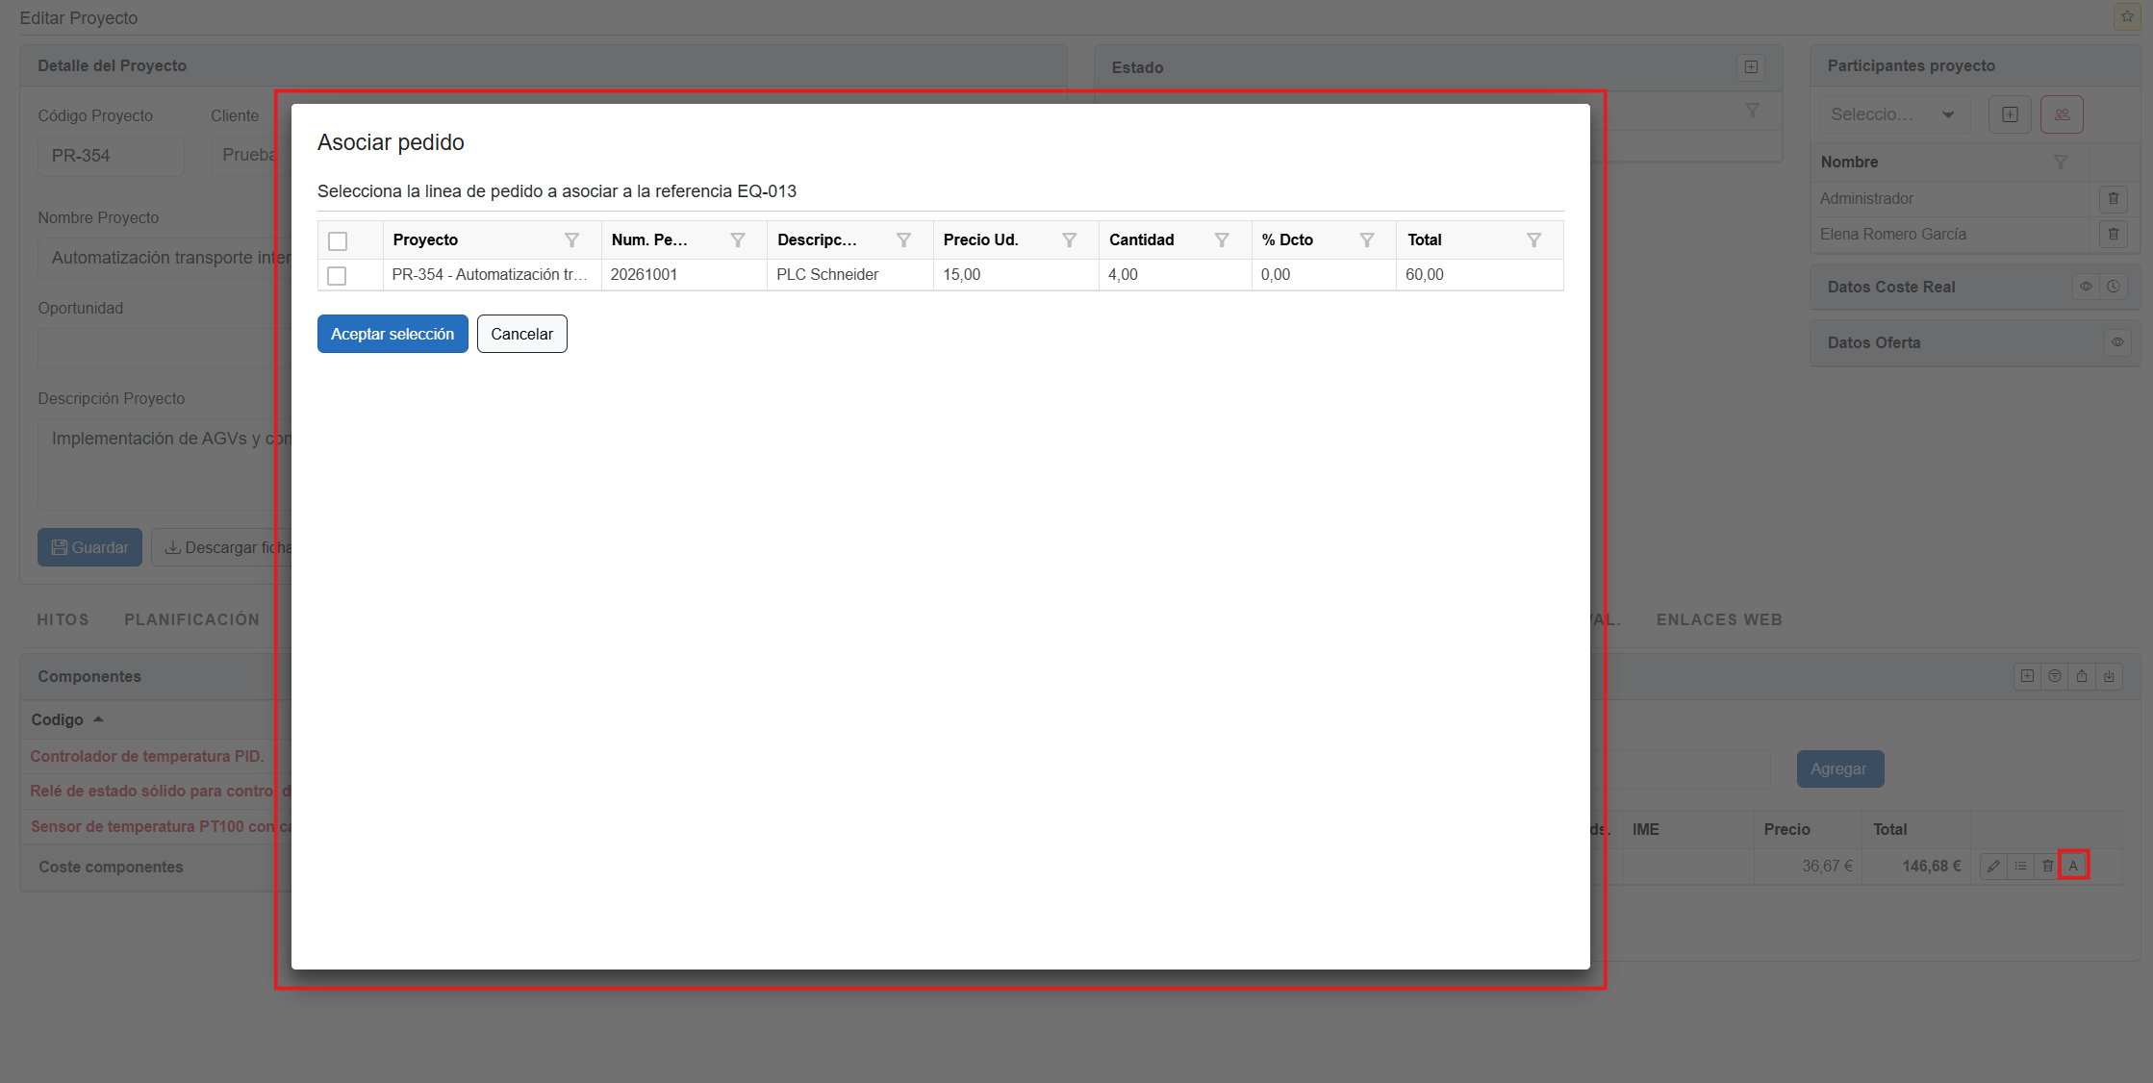Open the Descripción column filter icon
Screen dimensions: 2153x1083
[x=903, y=240]
